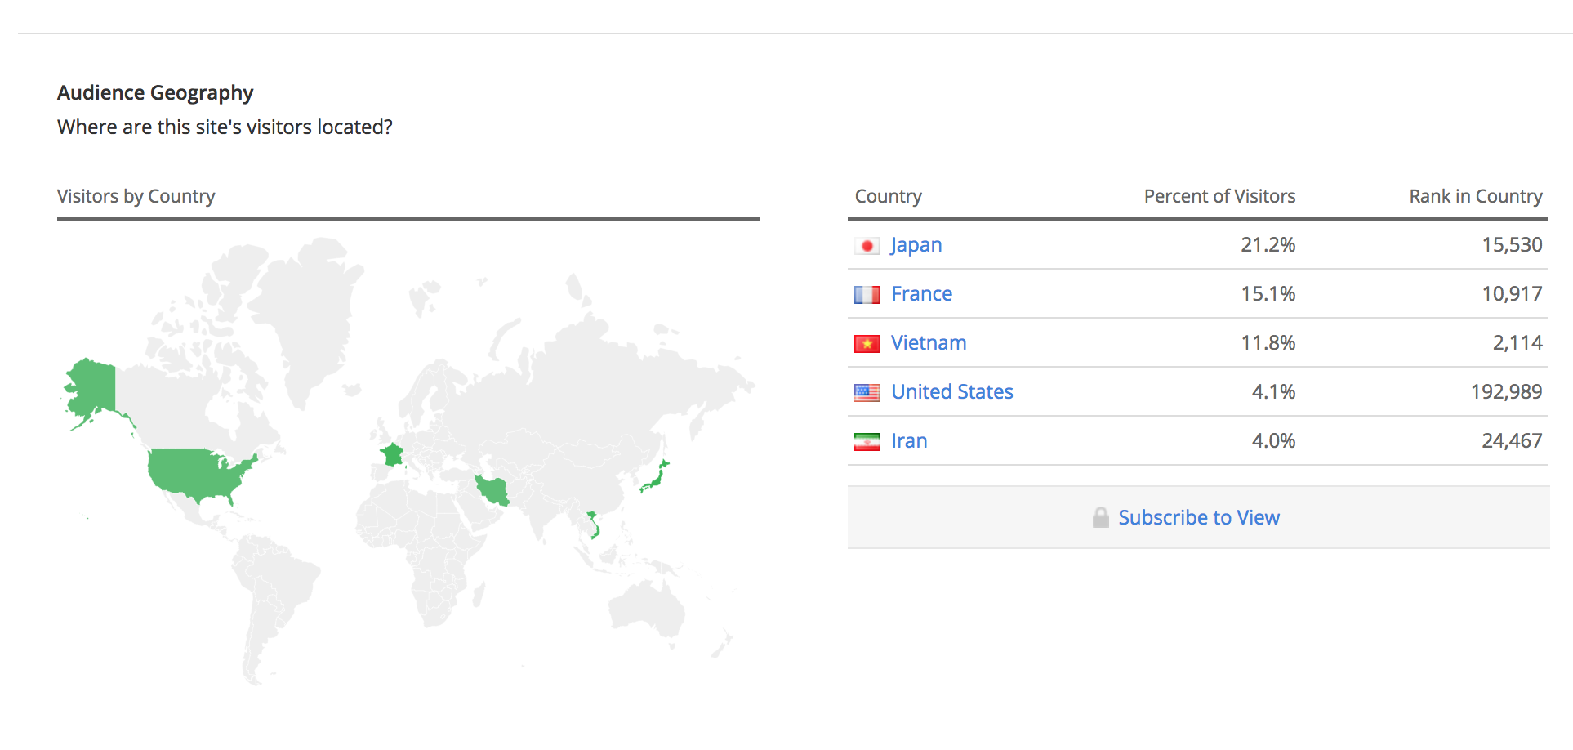The width and height of the screenshot is (1573, 750).
Task: Click Subscribe to View link
Action: (x=1198, y=518)
